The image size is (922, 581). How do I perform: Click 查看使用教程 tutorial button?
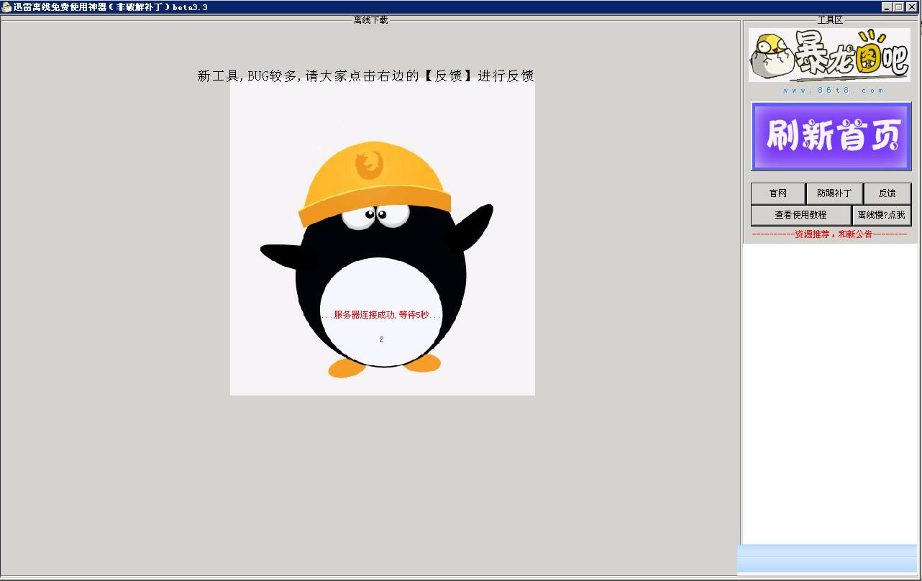coord(801,215)
